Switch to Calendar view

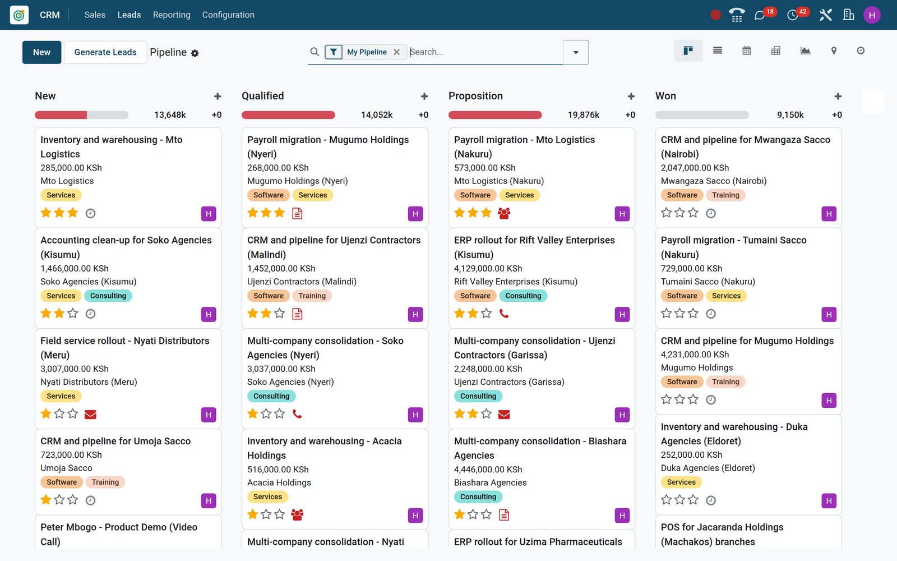747,51
